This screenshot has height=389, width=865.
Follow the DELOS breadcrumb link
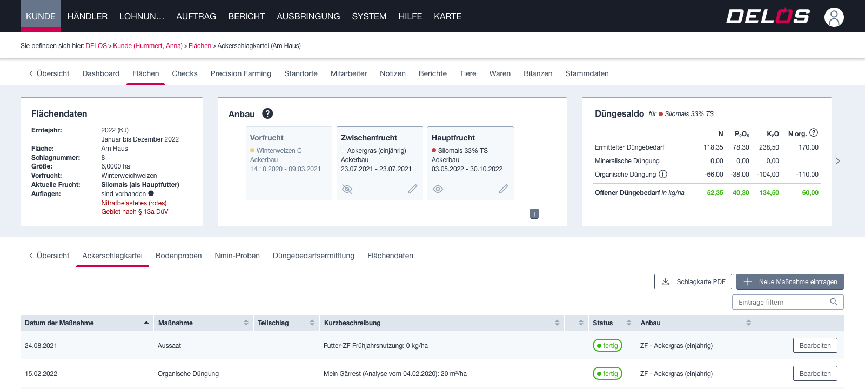(96, 46)
